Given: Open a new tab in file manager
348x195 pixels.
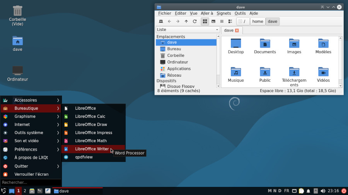Looking at the screenshot, I should tap(161, 22).
